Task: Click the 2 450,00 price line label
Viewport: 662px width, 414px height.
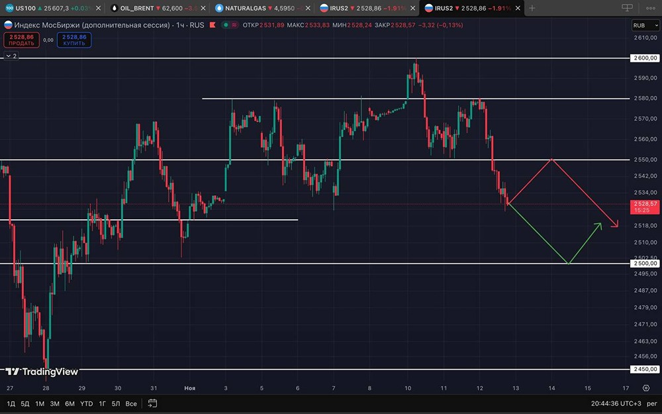Action: [x=644, y=369]
